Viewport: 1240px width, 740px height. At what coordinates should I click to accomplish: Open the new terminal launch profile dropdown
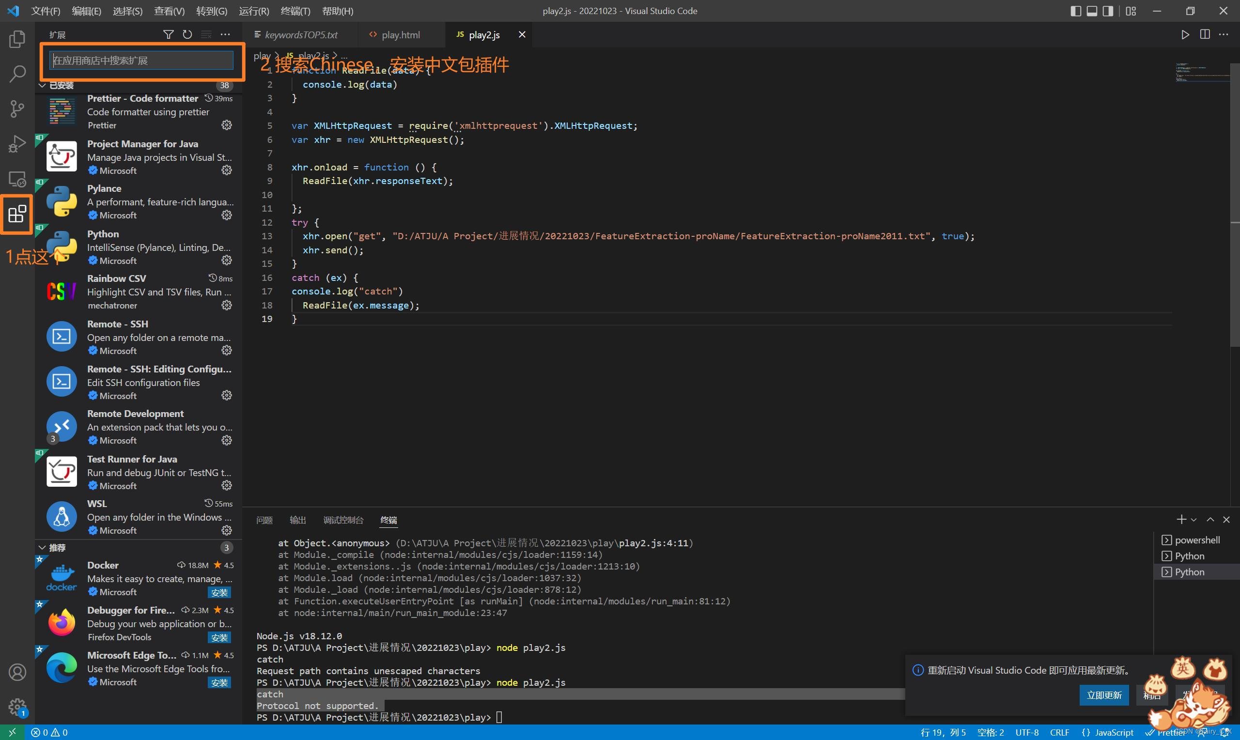pos(1193,520)
